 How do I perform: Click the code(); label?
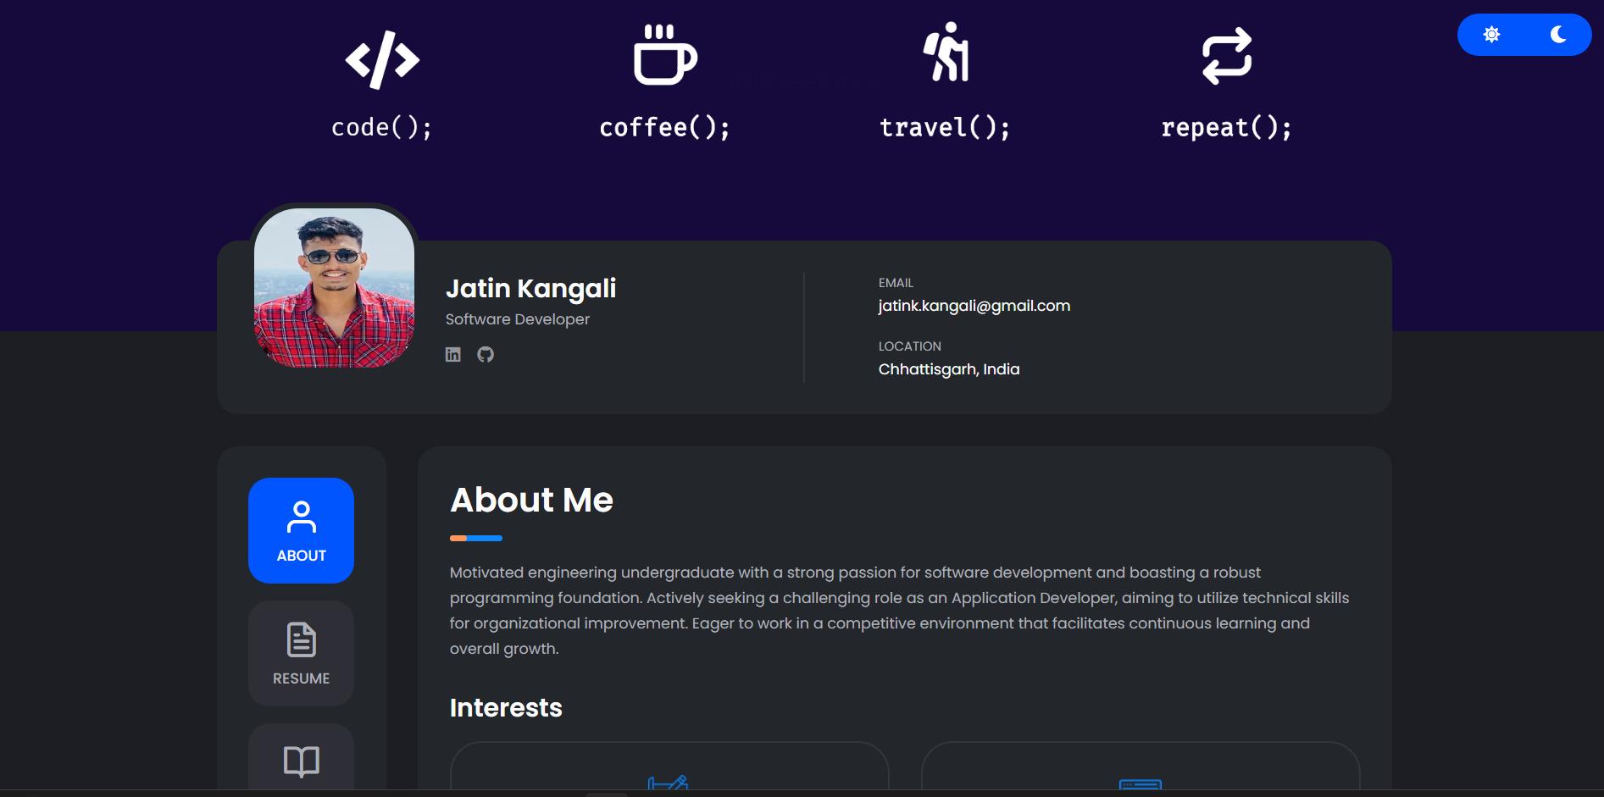(x=382, y=128)
